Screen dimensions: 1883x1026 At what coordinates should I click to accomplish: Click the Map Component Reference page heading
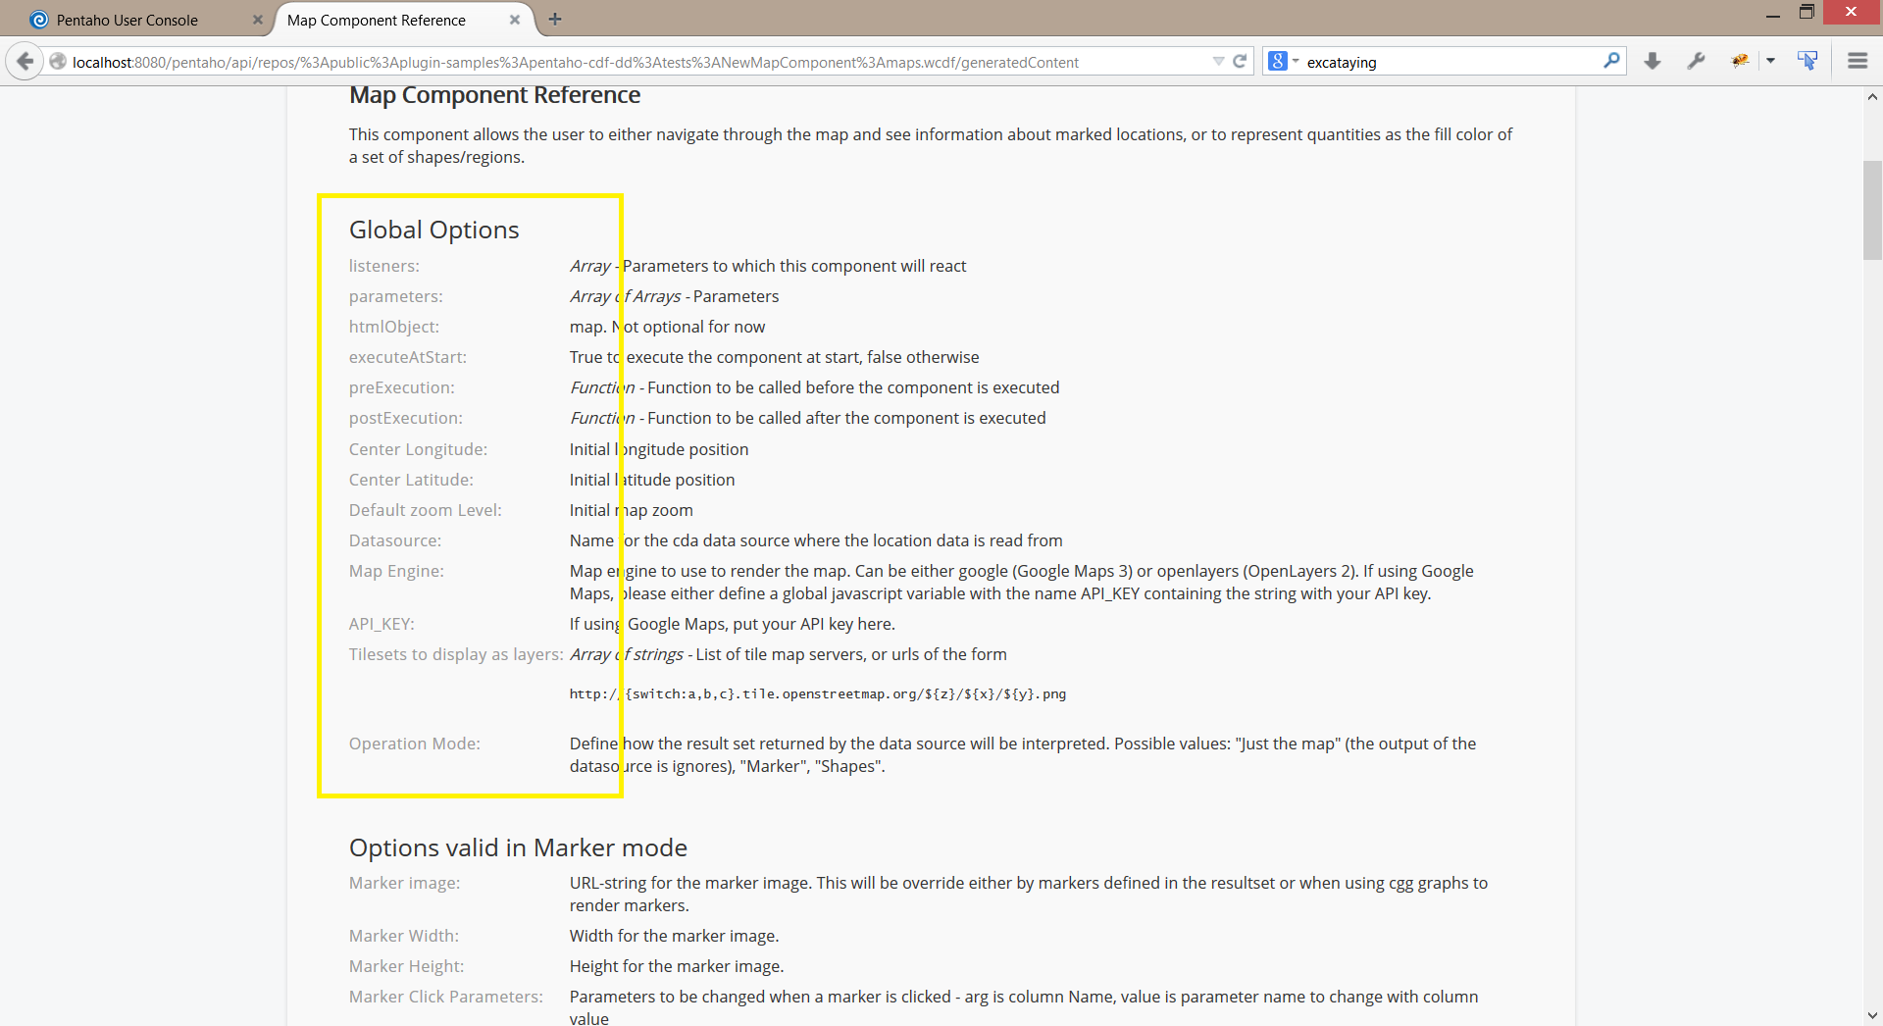pos(494,95)
